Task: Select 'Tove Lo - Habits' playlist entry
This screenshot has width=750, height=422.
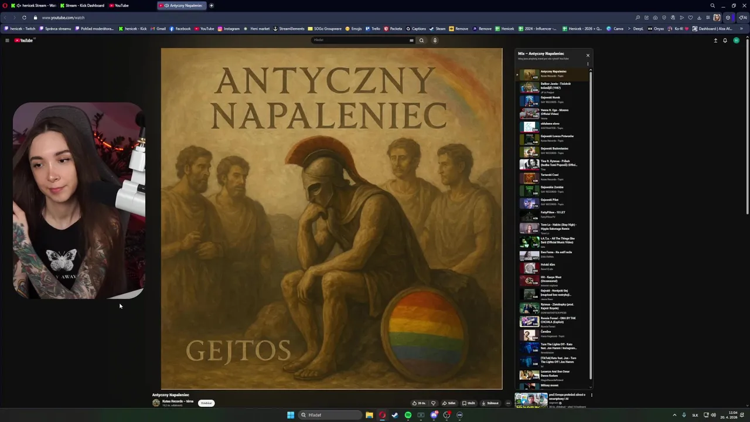Action: (553, 228)
